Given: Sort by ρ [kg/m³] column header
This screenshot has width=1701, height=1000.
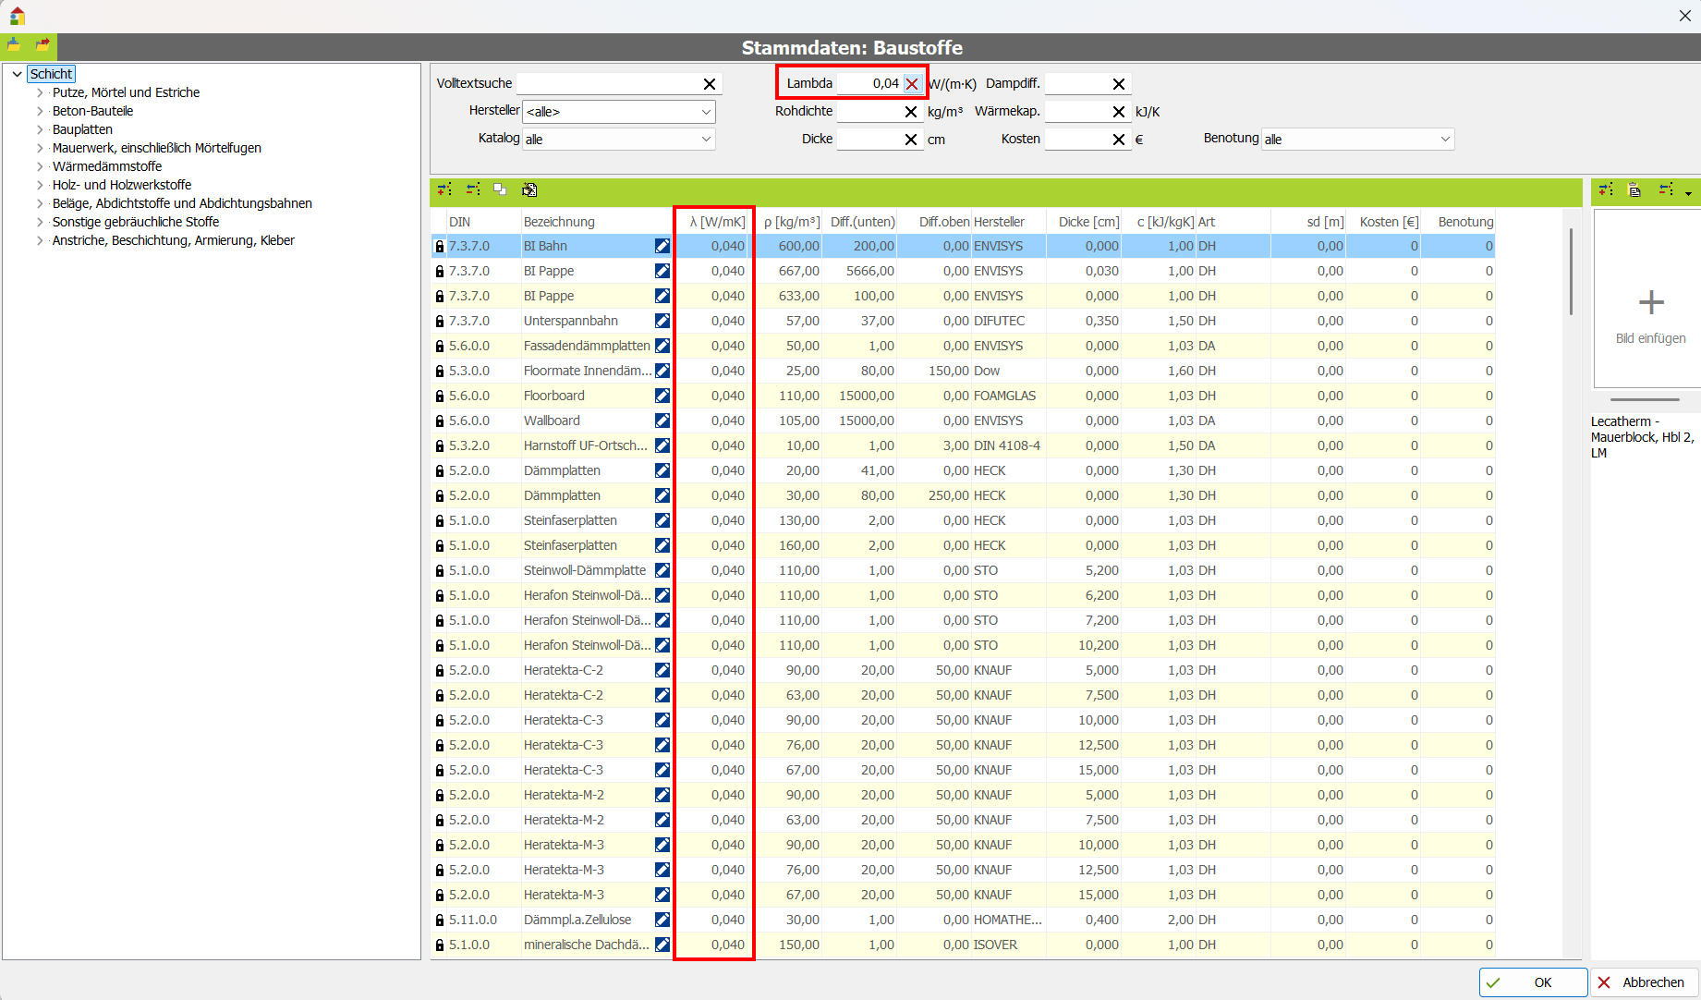Looking at the screenshot, I should (x=791, y=222).
